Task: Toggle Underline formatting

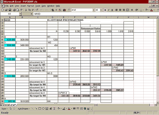Action: coord(112,10)
